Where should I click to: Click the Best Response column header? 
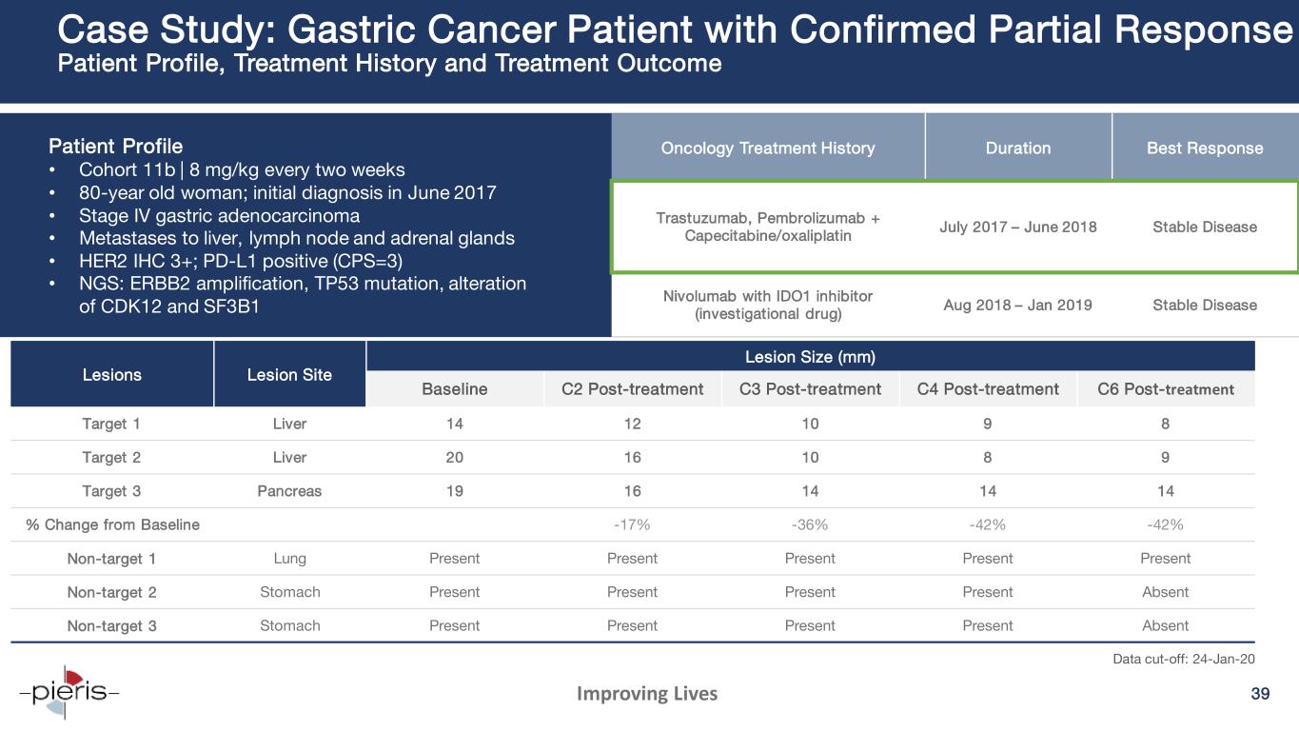point(1205,148)
